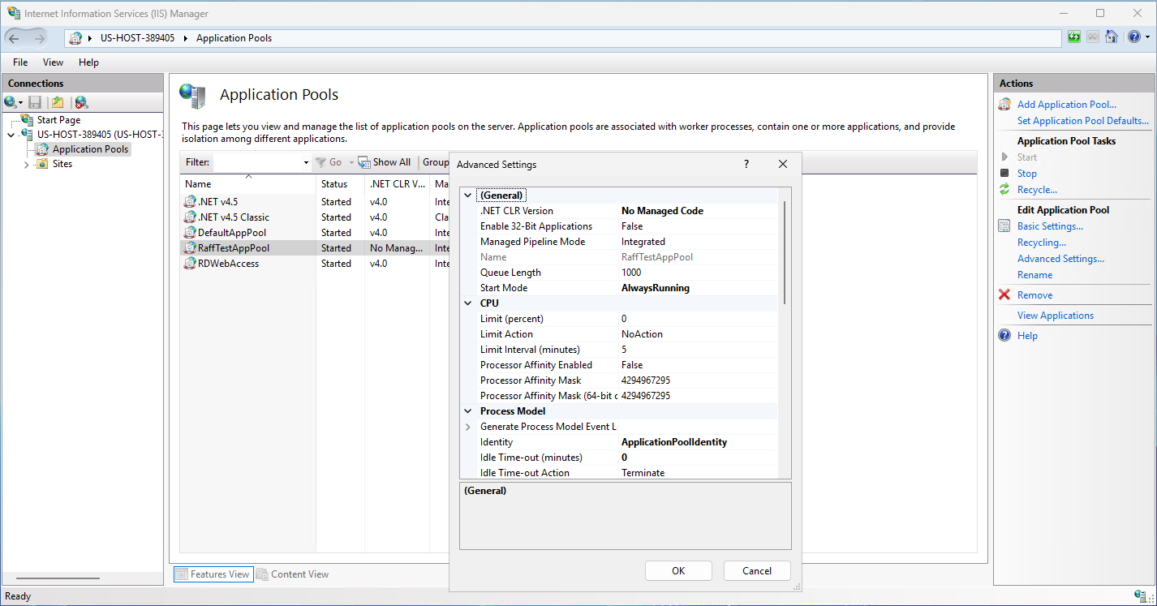Click the RDWebAccess app pool icon
This screenshot has height=606, width=1157.
tap(191, 264)
